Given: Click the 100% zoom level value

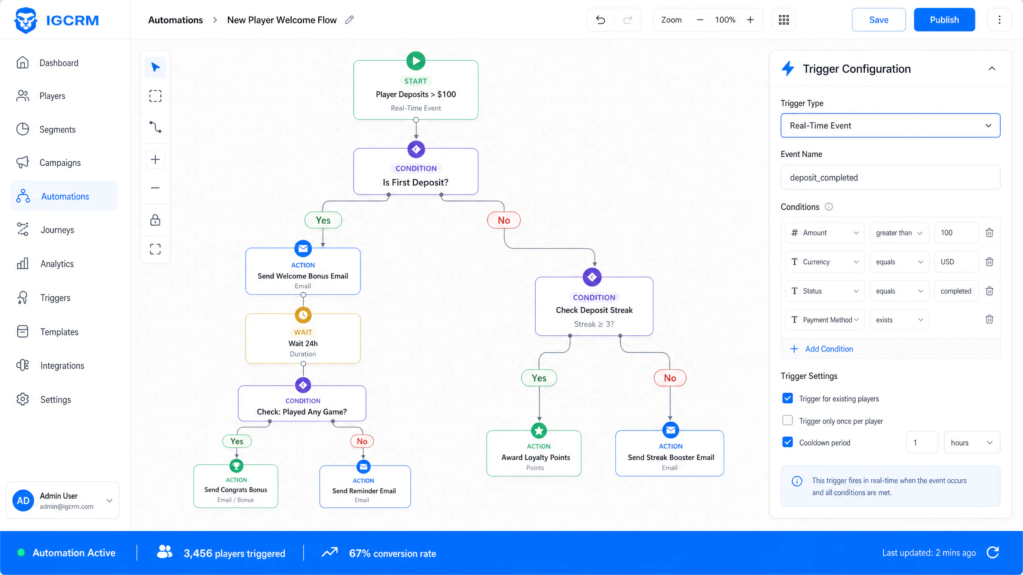Looking at the screenshot, I should point(725,20).
